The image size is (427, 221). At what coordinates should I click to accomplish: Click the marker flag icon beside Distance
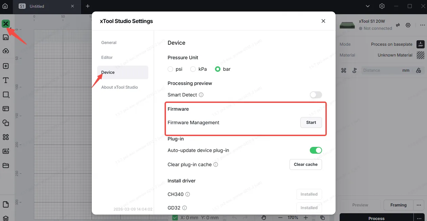click(x=355, y=70)
